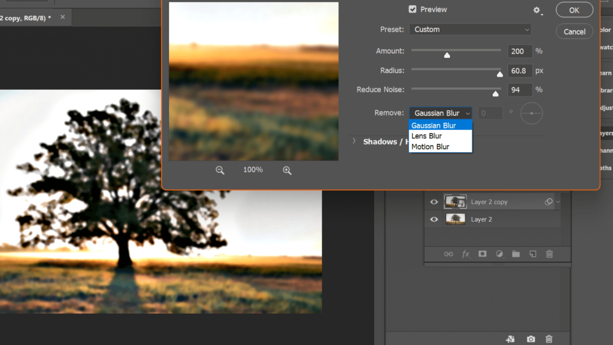Hide the Layer 2 layer
Screen dimensions: 613x345
coord(434,219)
